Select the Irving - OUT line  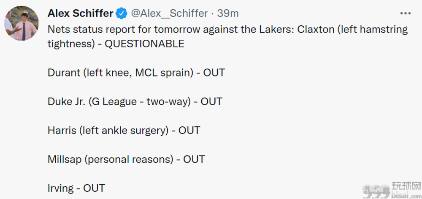tap(76, 188)
